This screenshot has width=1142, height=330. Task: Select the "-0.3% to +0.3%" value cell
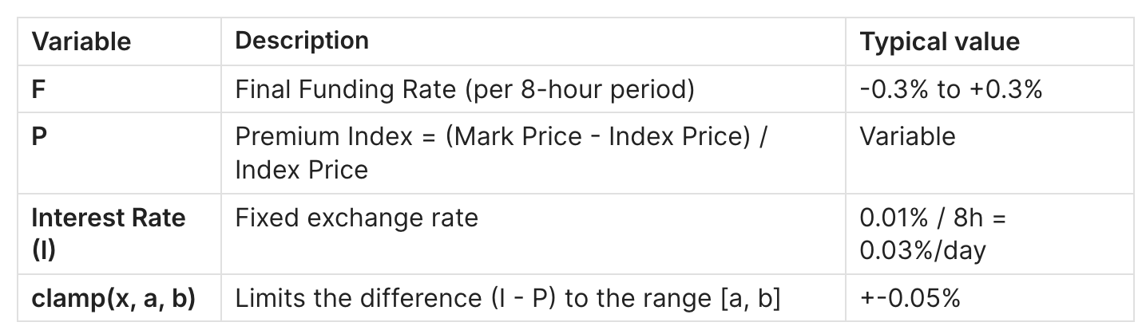(951, 89)
